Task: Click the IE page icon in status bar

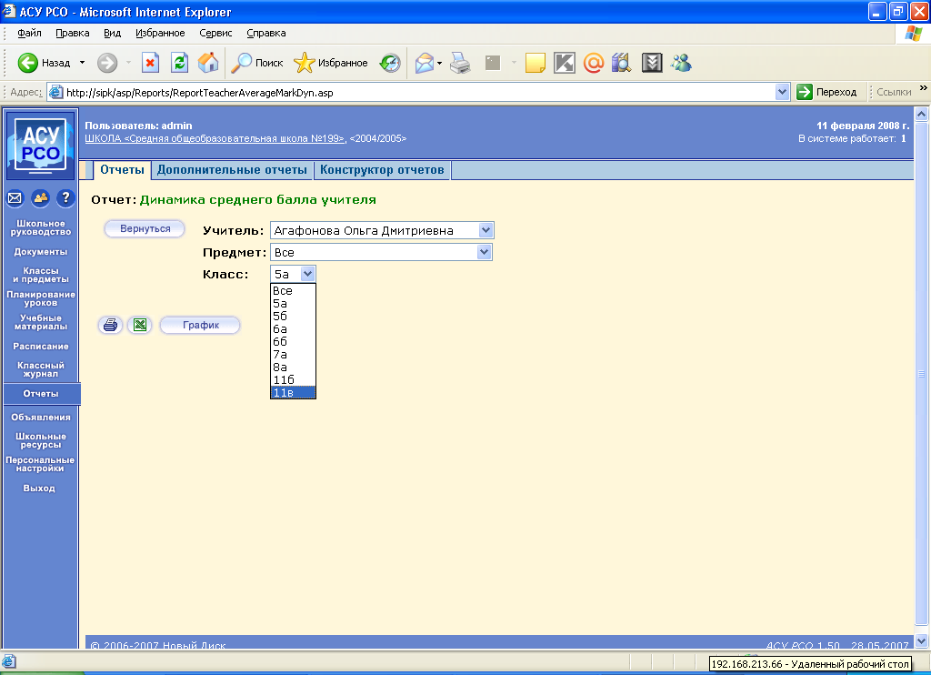Action: (x=8, y=662)
